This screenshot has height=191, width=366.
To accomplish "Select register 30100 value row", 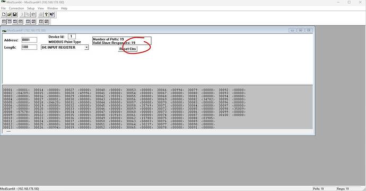I will (232, 115).
